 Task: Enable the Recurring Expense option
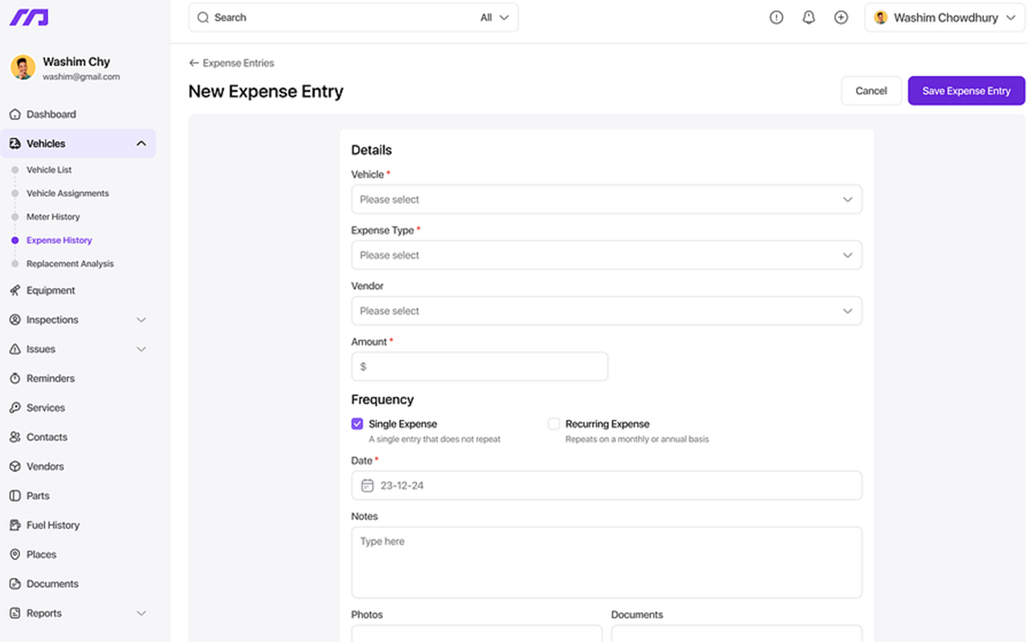[554, 423]
